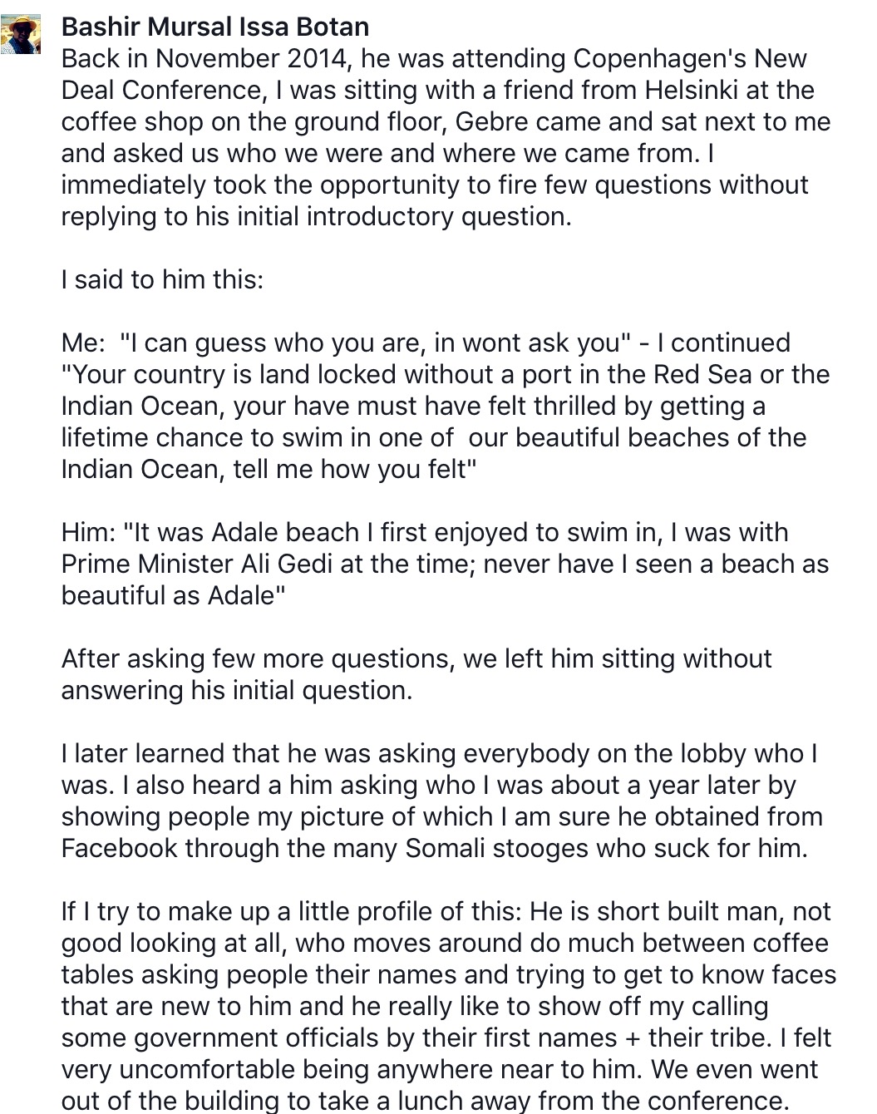Click the line 'replying to his initial introductory question.'

pyautogui.click(x=317, y=216)
